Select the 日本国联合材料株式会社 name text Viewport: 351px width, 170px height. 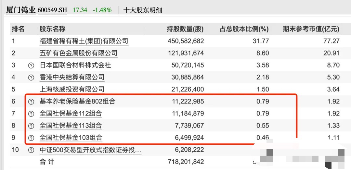(75, 65)
